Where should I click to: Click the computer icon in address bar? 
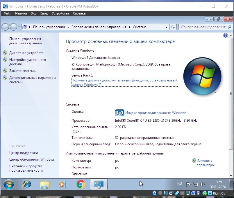tap(25, 27)
